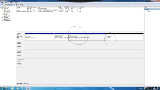Screen dimensions: 160x90
Task: Click the blue Primary Partition legend swatch
Action: (22, 84)
